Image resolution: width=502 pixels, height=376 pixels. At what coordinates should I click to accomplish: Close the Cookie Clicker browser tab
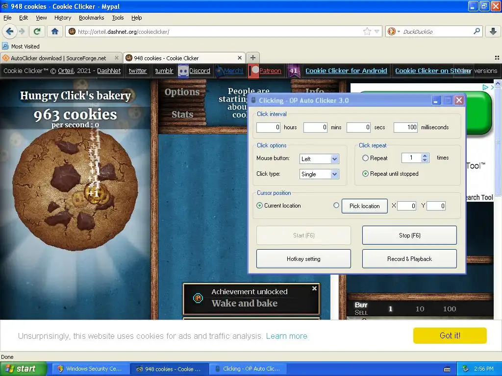239,58
